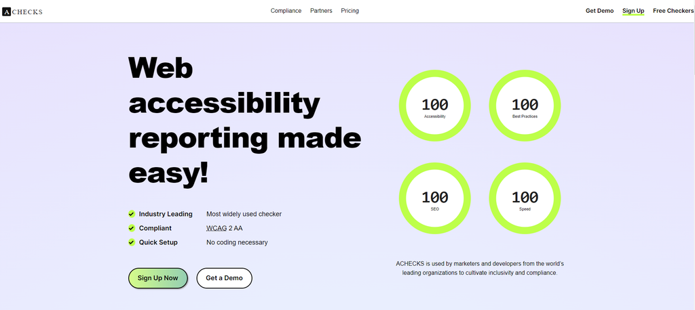This screenshot has width=695, height=310.
Task: Click the checkmark icon beside Compliant
Action: 132,228
